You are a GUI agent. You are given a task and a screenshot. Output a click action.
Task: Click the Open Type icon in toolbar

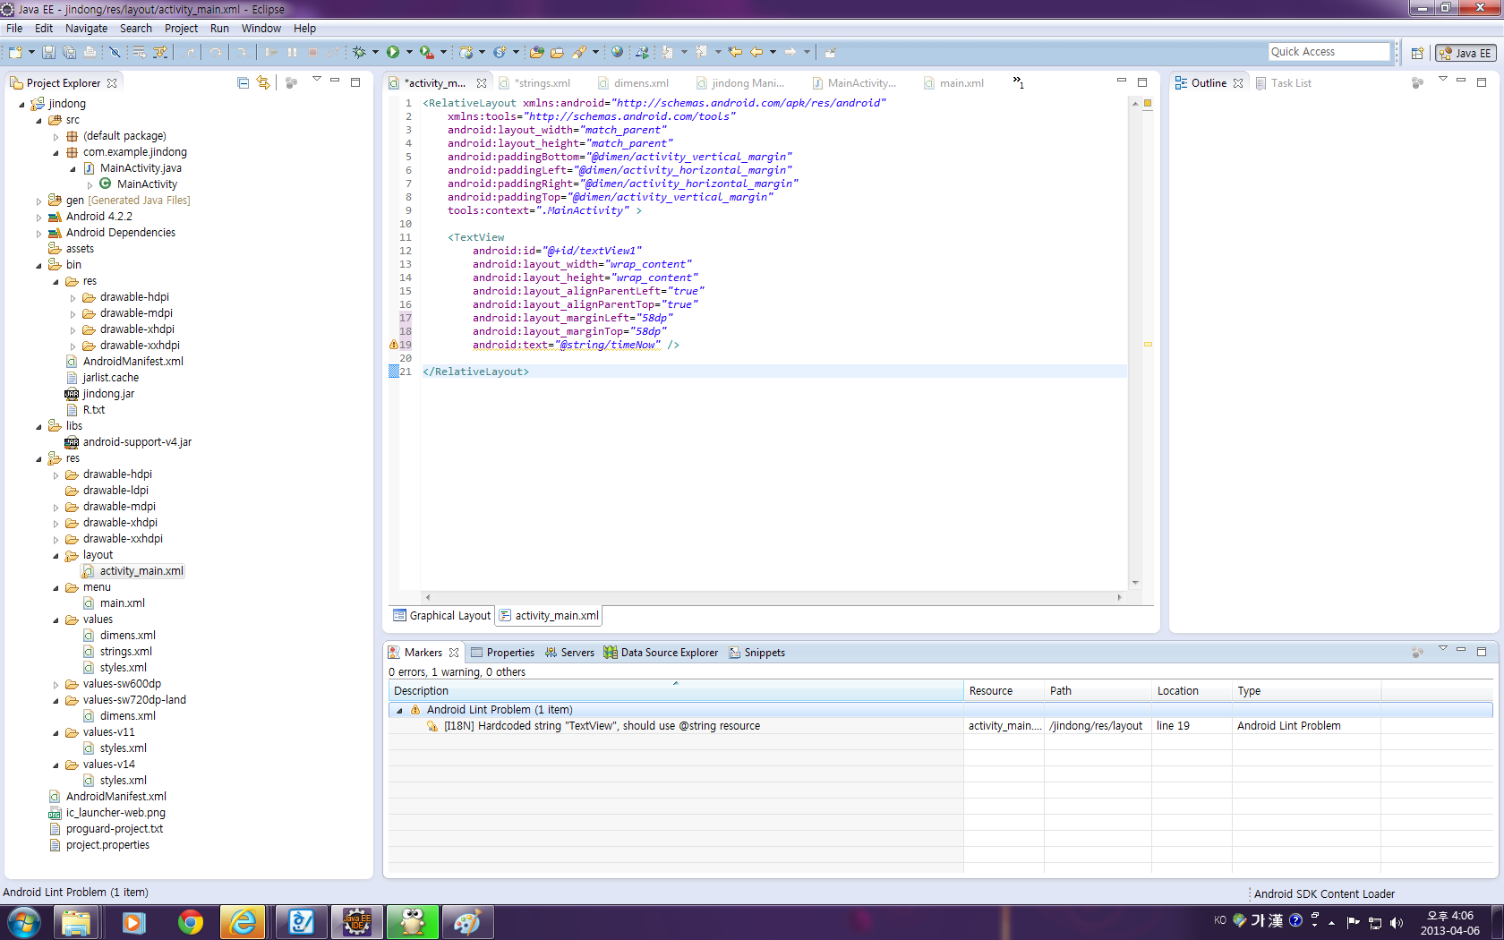click(x=536, y=53)
